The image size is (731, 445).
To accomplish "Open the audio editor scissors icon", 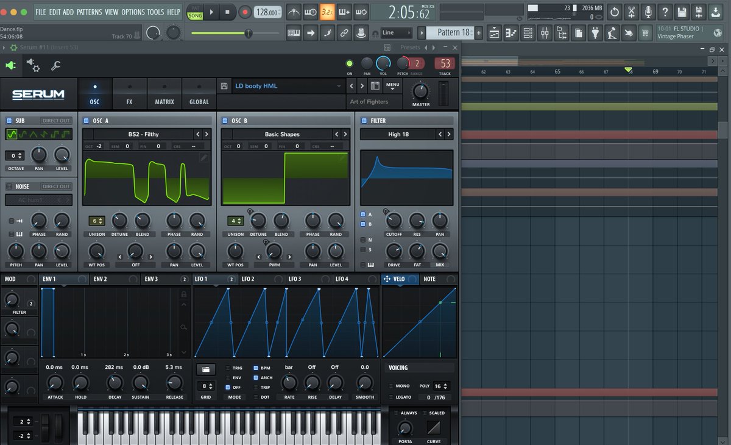I will [x=631, y=12].
